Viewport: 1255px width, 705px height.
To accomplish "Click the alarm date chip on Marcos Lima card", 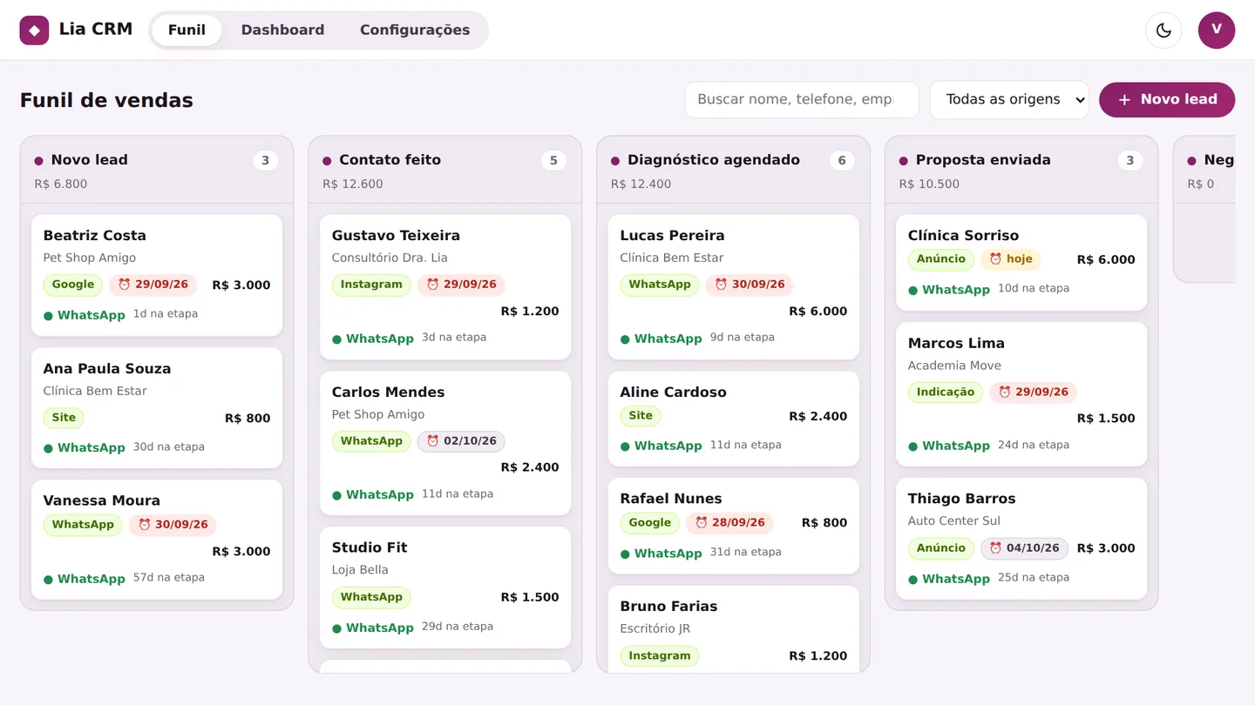I will pyautogui.click(x=1034, y=393).
